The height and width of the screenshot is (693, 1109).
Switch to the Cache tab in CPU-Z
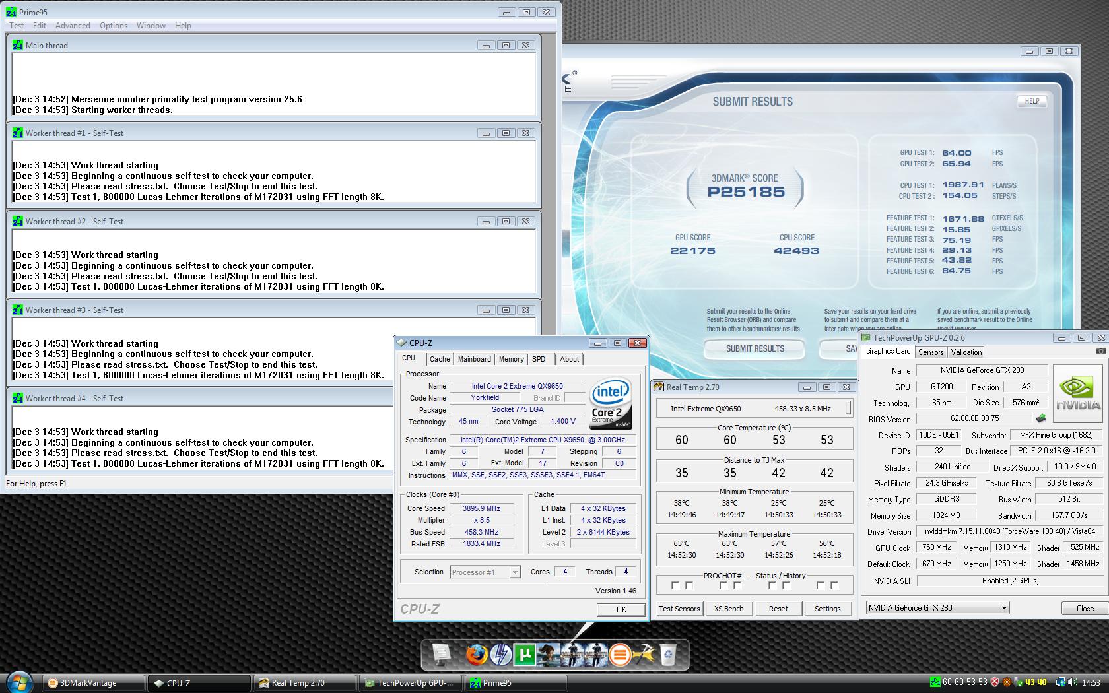point(440,359)
